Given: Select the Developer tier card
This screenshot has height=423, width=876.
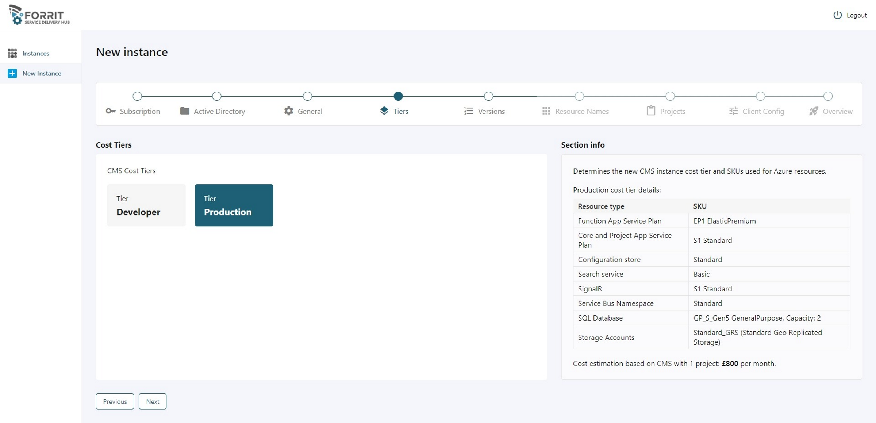Looking at the screenshot, I should point(146,205).
